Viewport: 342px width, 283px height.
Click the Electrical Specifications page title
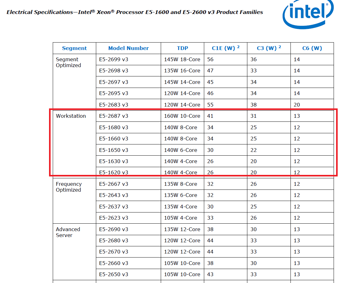click(135, 12)
